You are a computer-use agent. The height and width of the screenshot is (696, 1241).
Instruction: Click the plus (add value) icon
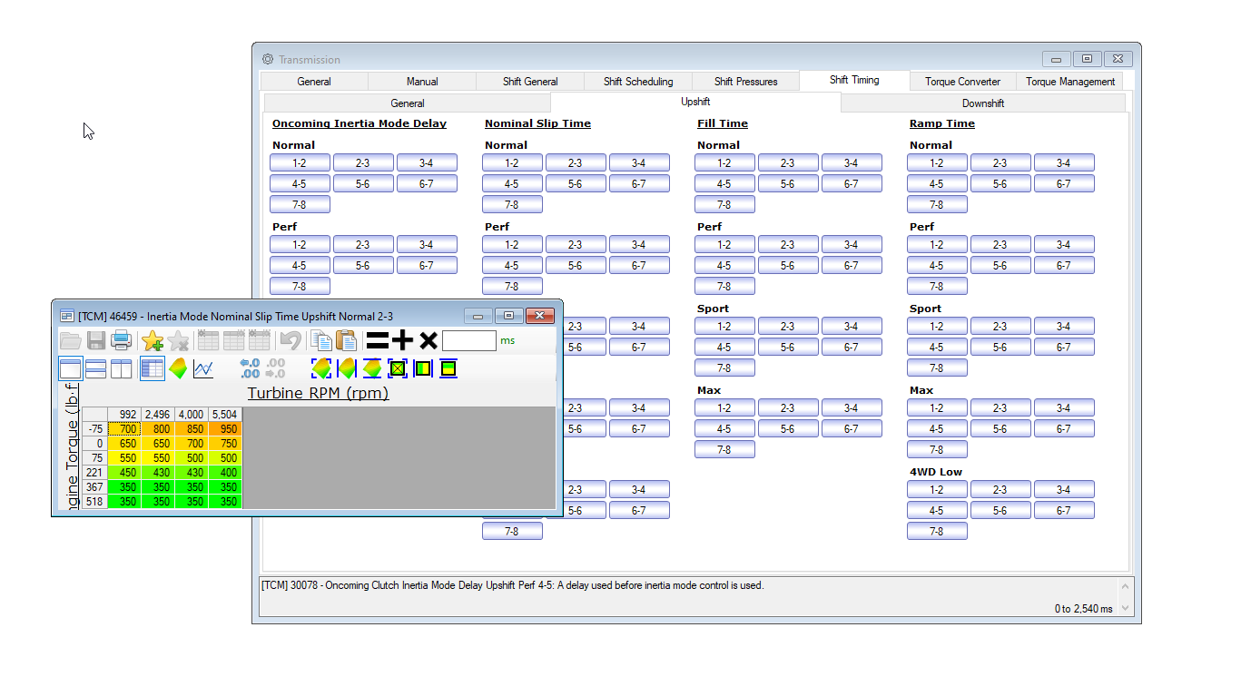[402, 340]
